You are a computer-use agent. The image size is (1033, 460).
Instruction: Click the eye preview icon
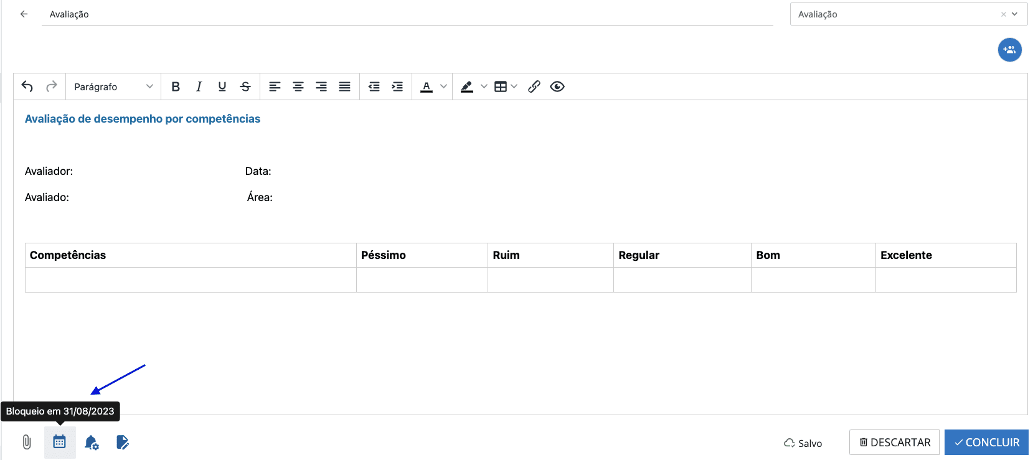tap(557, 87)
